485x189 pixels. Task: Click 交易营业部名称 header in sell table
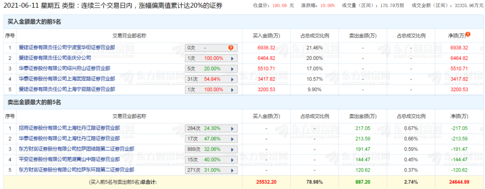pos(129,116)
